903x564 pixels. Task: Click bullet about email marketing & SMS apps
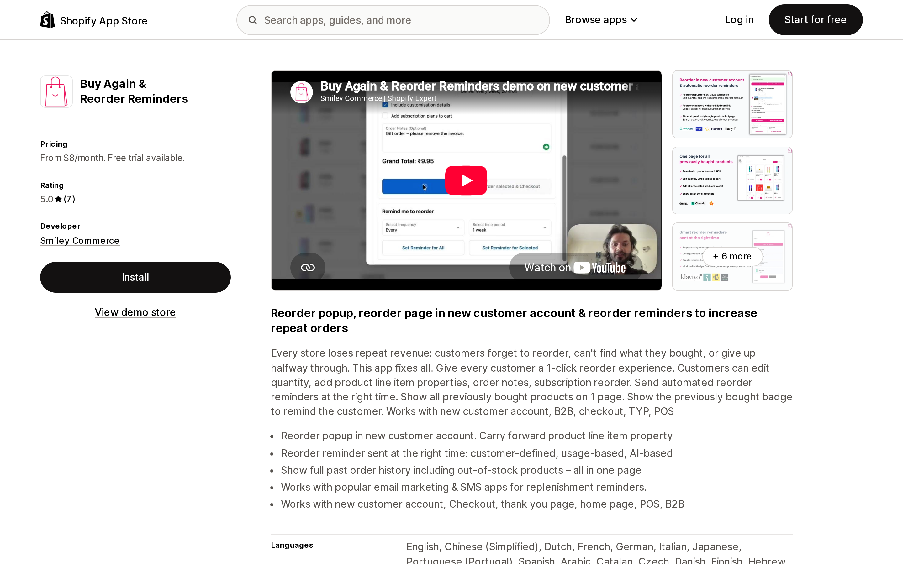(463, 487)
